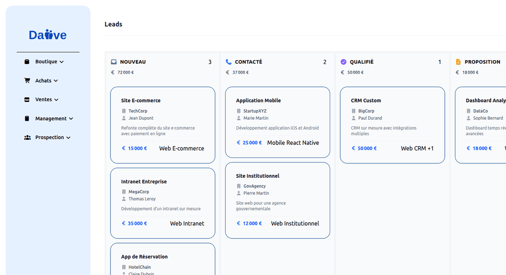Open the Ventes sidebar menu
506x275 pixels.
point(43,100)
